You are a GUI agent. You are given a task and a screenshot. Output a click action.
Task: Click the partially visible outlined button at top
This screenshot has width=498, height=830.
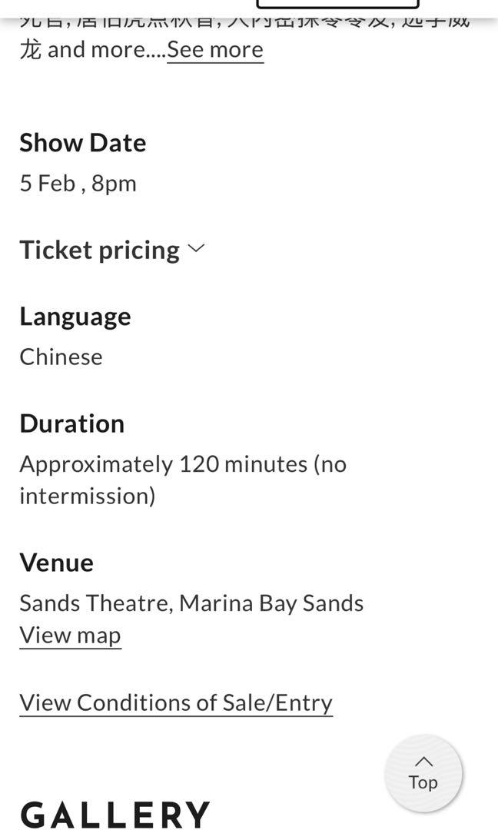click(337, 5)
